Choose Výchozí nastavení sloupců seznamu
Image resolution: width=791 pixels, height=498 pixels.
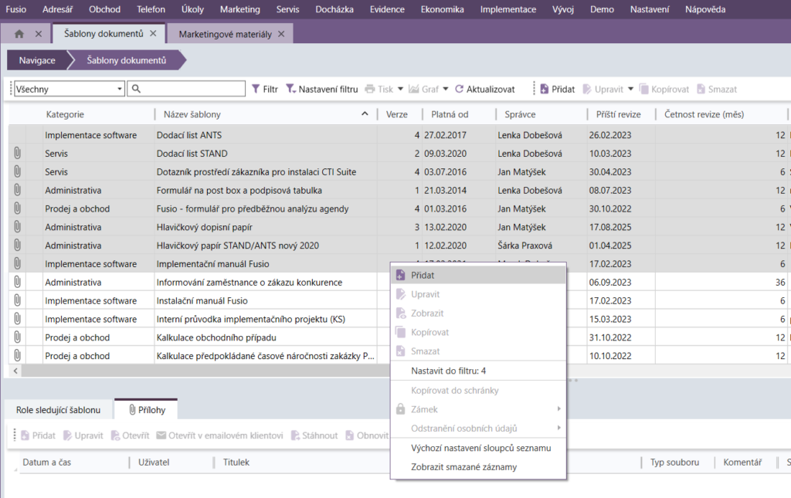pyautogui.click(x=480, y=448)
